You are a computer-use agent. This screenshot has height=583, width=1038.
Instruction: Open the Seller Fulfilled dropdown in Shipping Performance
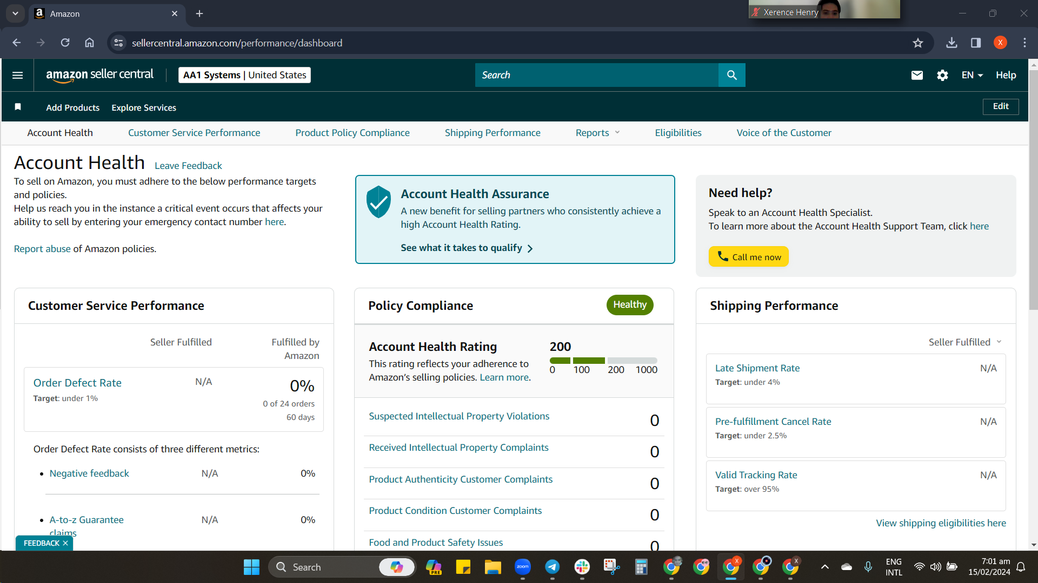pyautogui.click(x=965, y=342)
